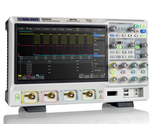Viewport: 153px width, 124px height.
Task: Click the list scroll down arrow
Action: [x=92, y=71]
